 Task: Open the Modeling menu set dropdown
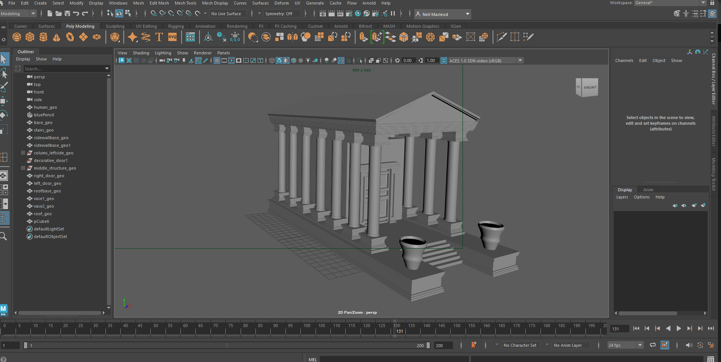point(18,14)
